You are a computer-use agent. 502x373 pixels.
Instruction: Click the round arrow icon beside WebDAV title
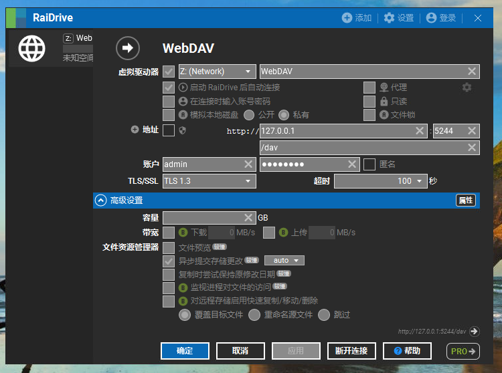(x=128, y=48)
